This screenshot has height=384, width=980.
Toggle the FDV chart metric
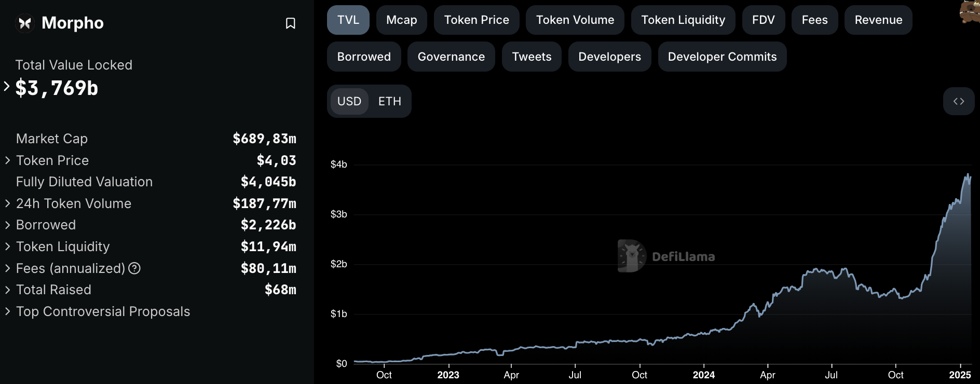coord(764,20)
